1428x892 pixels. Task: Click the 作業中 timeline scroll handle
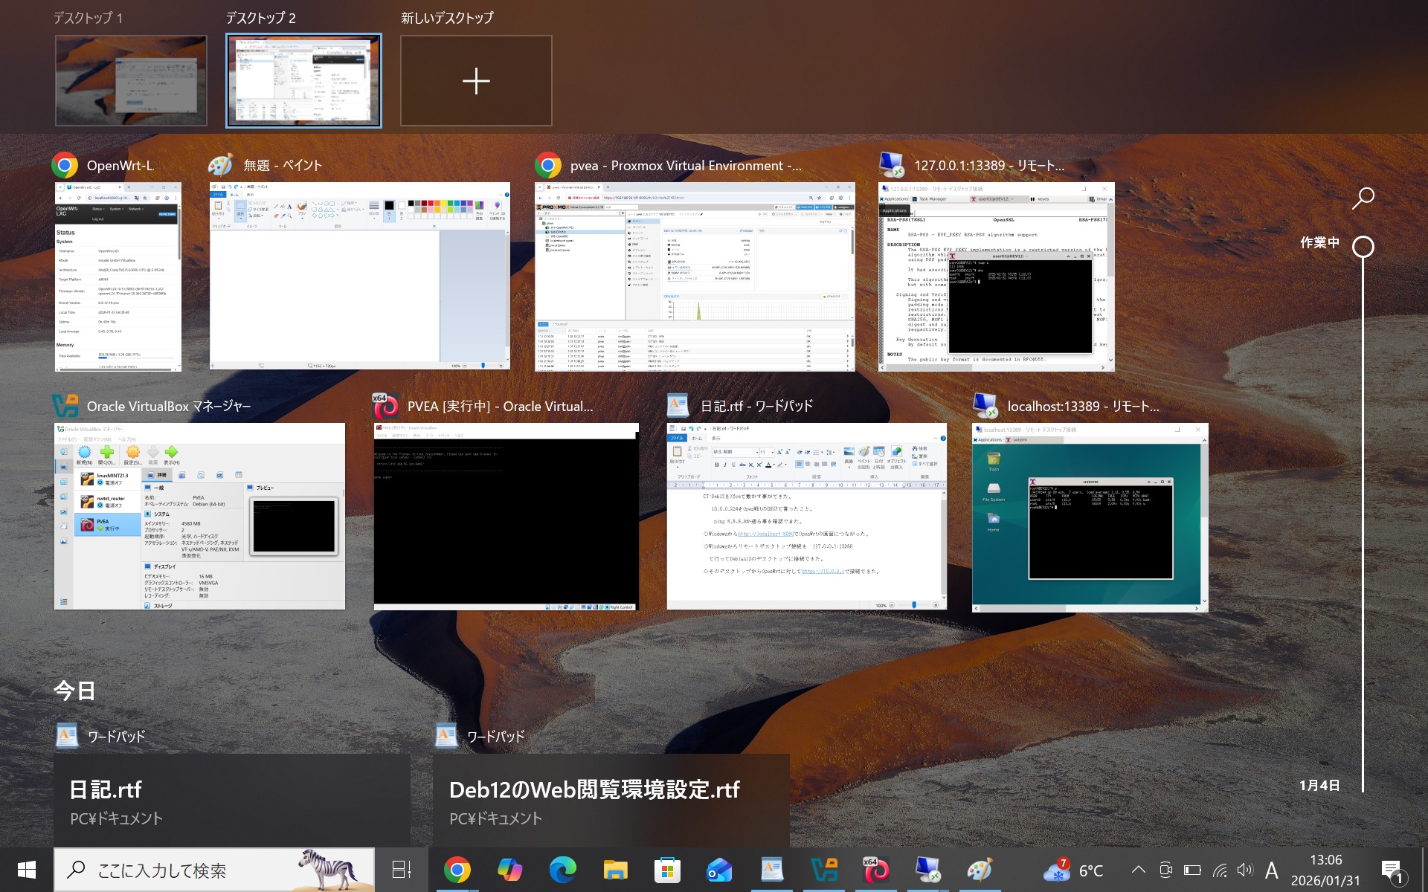(x=1363, y=247)
